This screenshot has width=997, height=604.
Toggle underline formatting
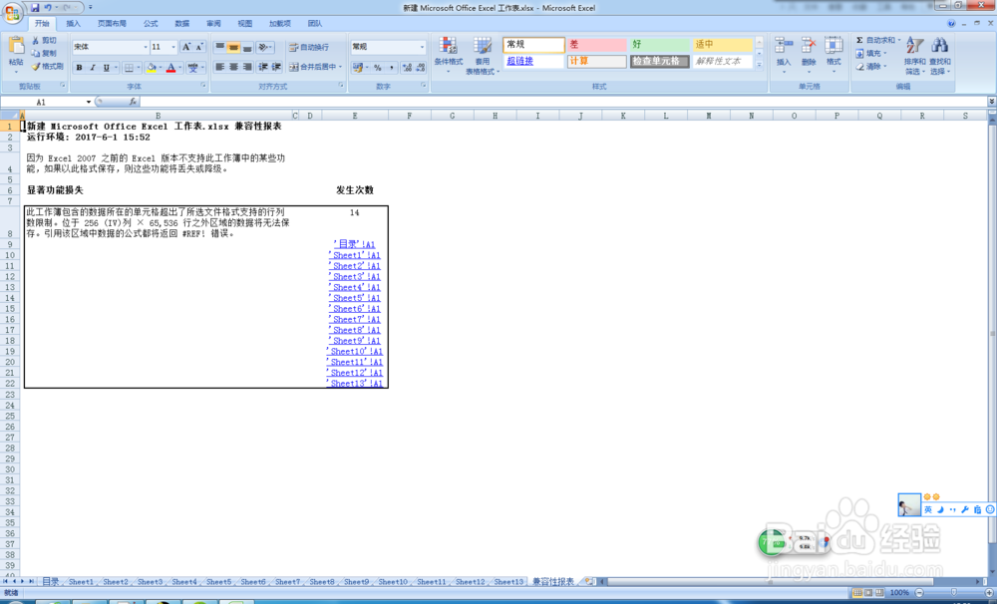pyautogui.click(x=107, y=68)
